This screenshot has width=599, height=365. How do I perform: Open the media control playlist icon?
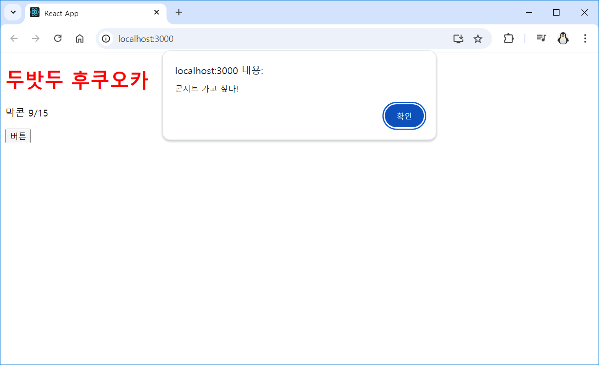(x=541, y=38)
